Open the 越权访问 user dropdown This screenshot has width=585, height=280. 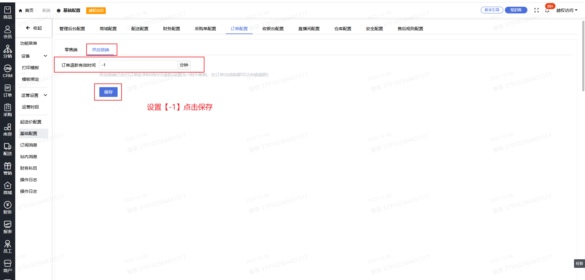click(566, 10)
